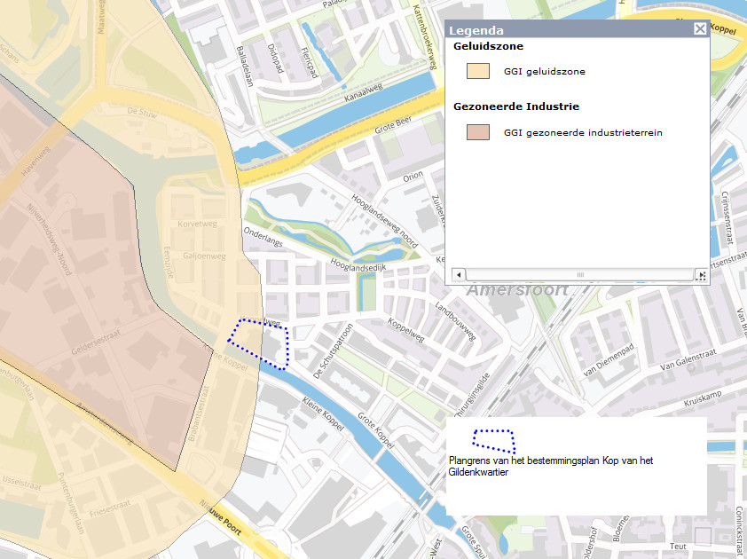Click the Friesestraat street label
The height and width of the screenshot is (559, 747).
tap(110, 508)
